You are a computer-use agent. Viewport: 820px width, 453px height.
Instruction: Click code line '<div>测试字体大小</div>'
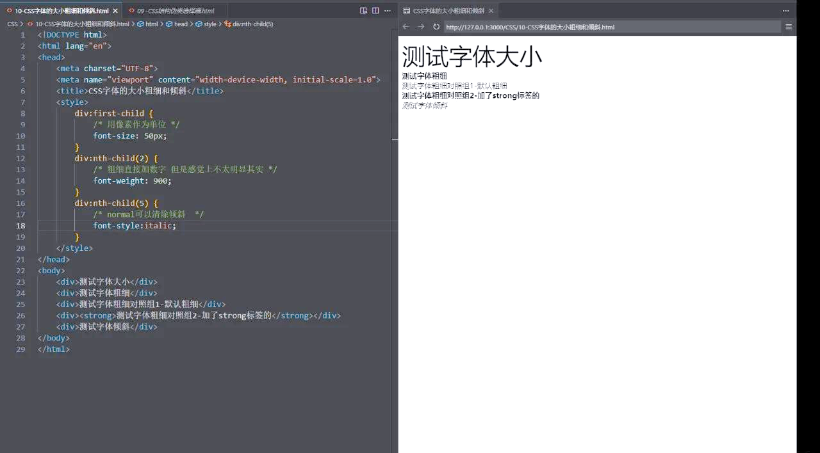coord(106,282)
